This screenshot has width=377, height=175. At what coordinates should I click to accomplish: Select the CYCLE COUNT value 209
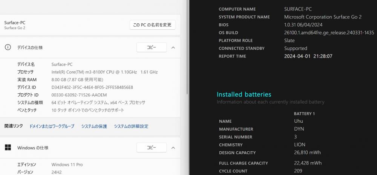(298, 171)
